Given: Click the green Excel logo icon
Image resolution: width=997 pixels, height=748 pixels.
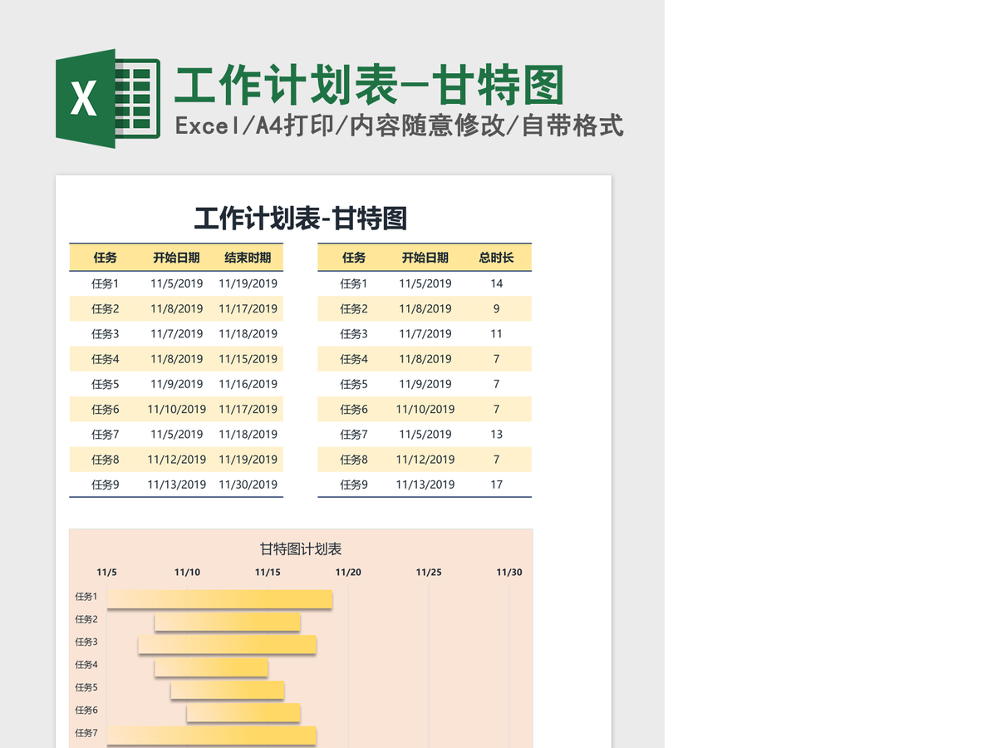Looking at the screenshot, I should 107,99.
